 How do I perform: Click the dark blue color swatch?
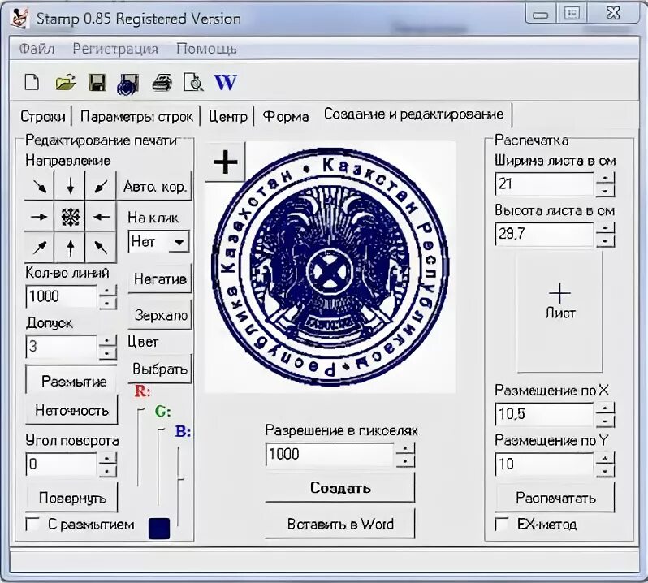(x=159, y=528)
